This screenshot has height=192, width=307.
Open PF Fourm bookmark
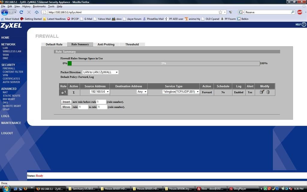pyautogui.click(x=228, y=19)
